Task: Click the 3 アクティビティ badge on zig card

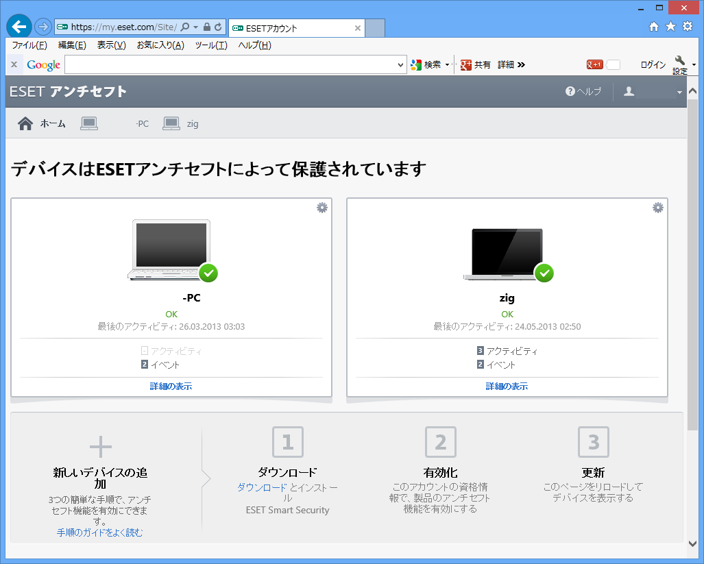Action: point(481,351)
